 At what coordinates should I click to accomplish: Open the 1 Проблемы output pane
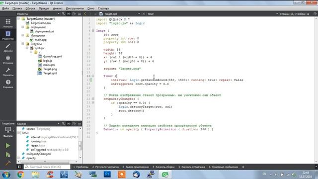(x=80, y=167)
